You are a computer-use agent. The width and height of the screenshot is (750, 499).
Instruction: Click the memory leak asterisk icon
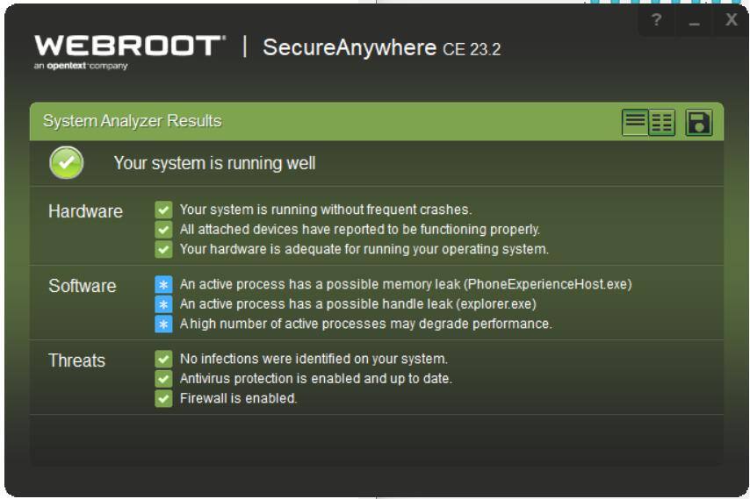pos(163,284)
